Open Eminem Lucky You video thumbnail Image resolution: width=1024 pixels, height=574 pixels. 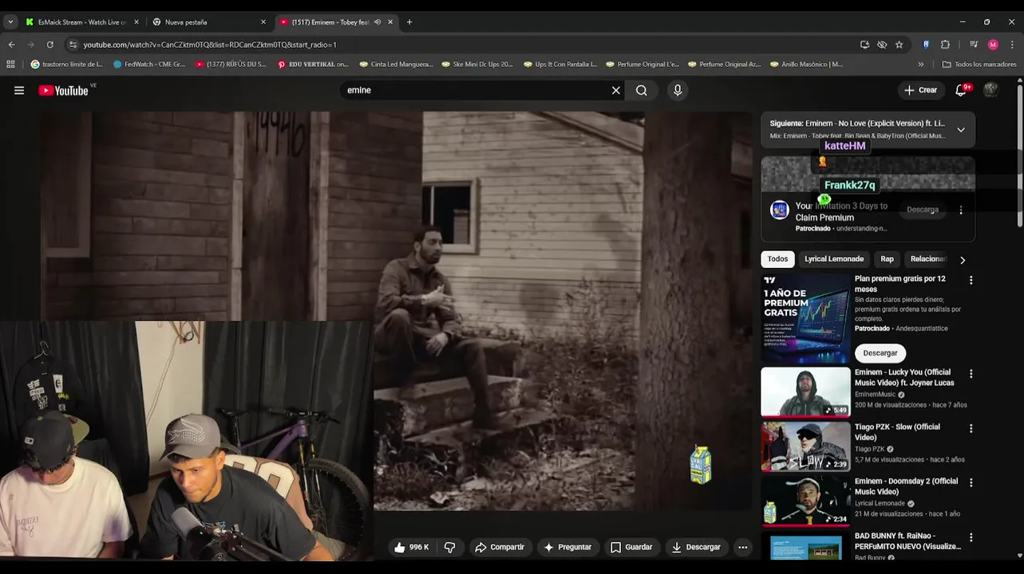point(805,391)
